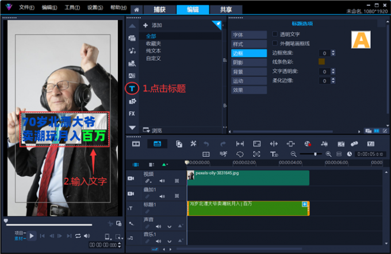
Task: Open the FX filter library
Action: tap(132, 114)
